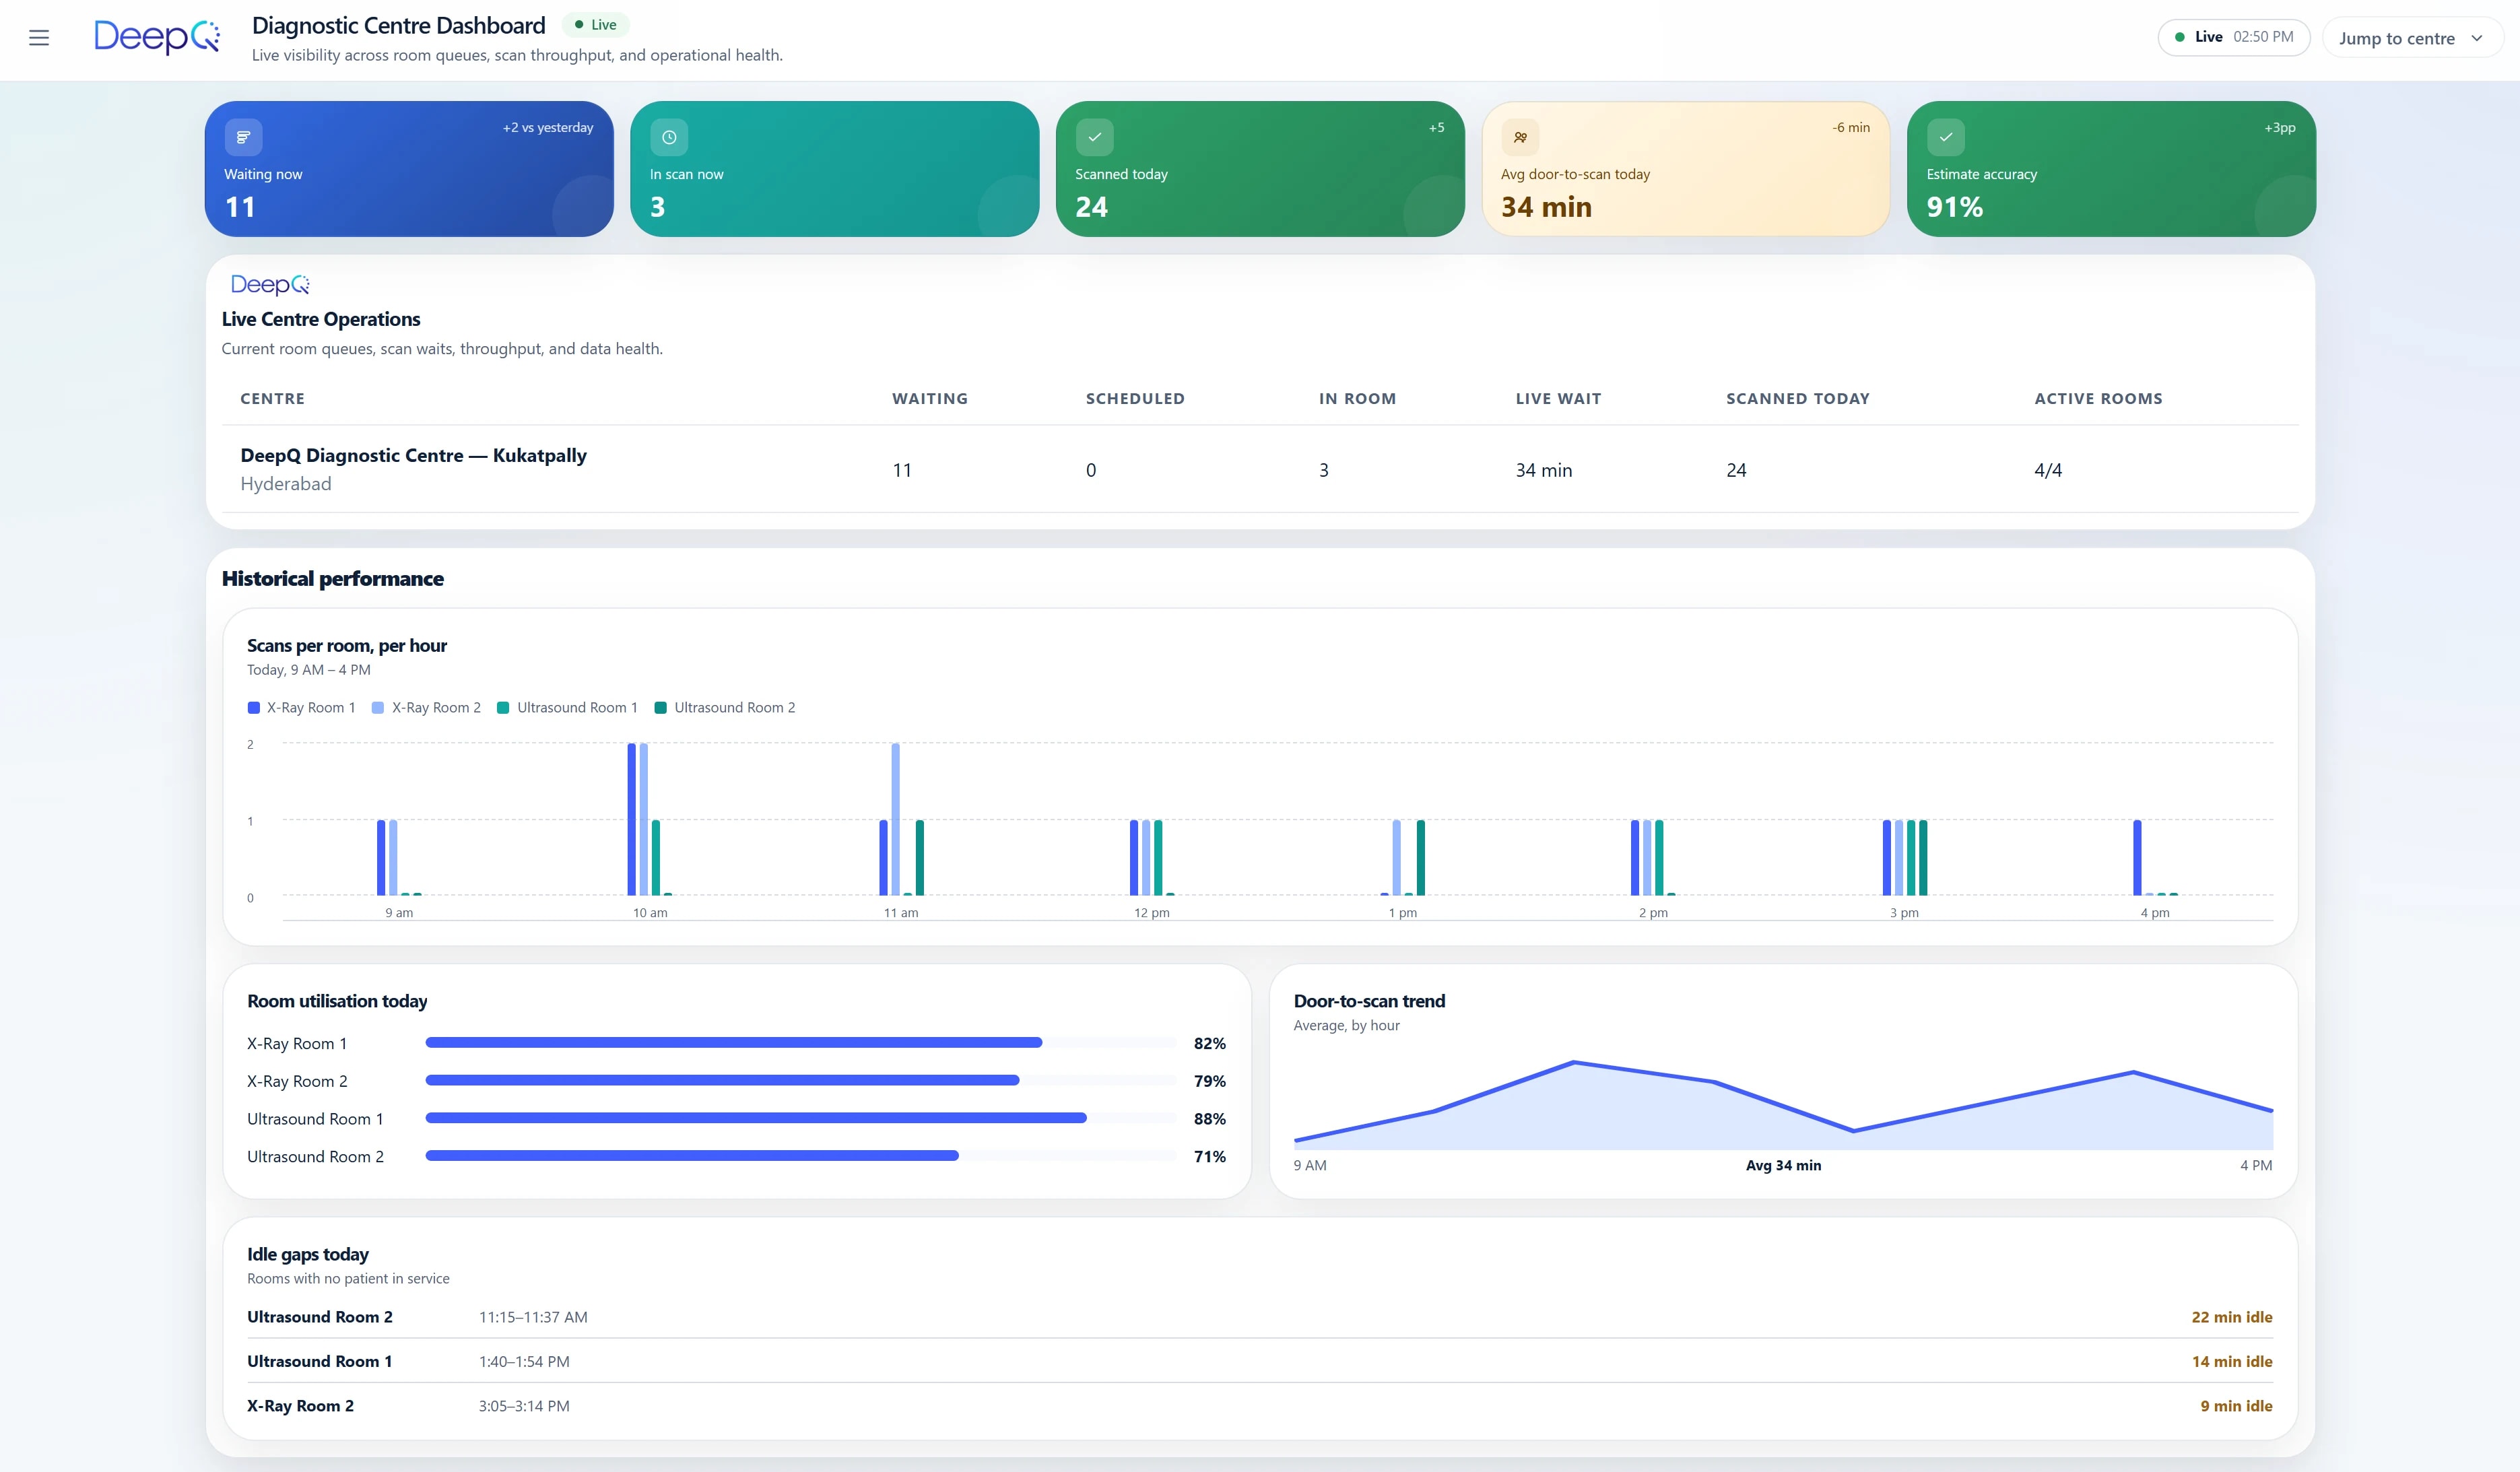Toggle X-Ray Room 2 legend swatch
Image resolution: width=2520 pixels, height=1472 pixels.
[x=378, y=708]
